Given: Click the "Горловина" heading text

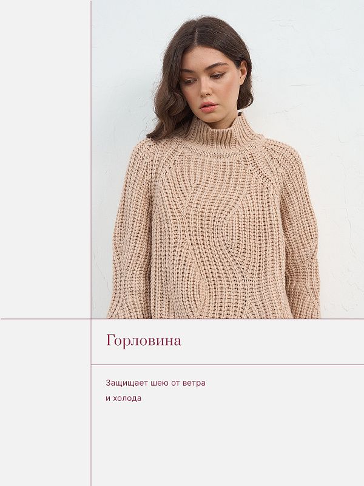Looking at the screenshot, I should (x=143, y=341).
